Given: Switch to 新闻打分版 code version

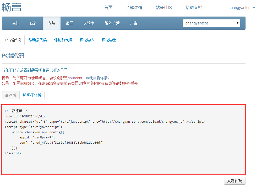Looking at the screenshot, I should pyautogui.click(x=32, y=95).
